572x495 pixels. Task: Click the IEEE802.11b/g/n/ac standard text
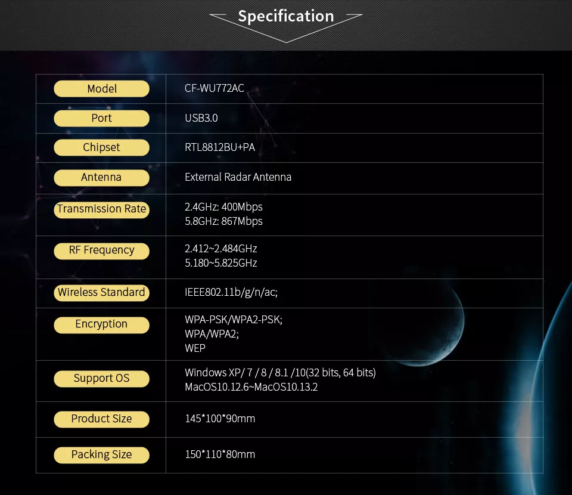click(231, 292)
